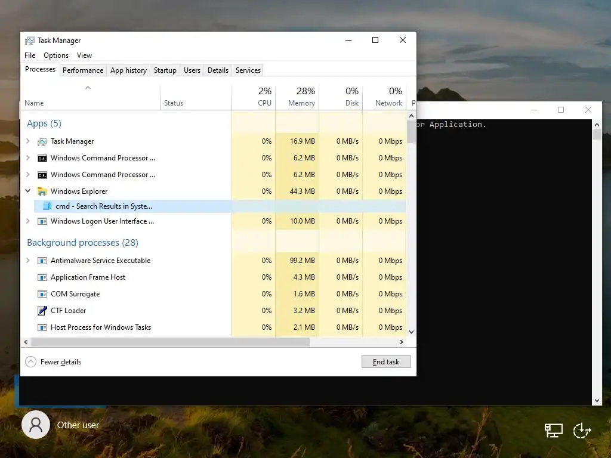Sort by the Disk column header
This screenshot has height=458, width=611.
[341, 98]
